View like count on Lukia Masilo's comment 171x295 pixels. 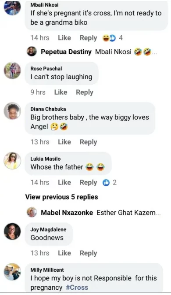110,182
